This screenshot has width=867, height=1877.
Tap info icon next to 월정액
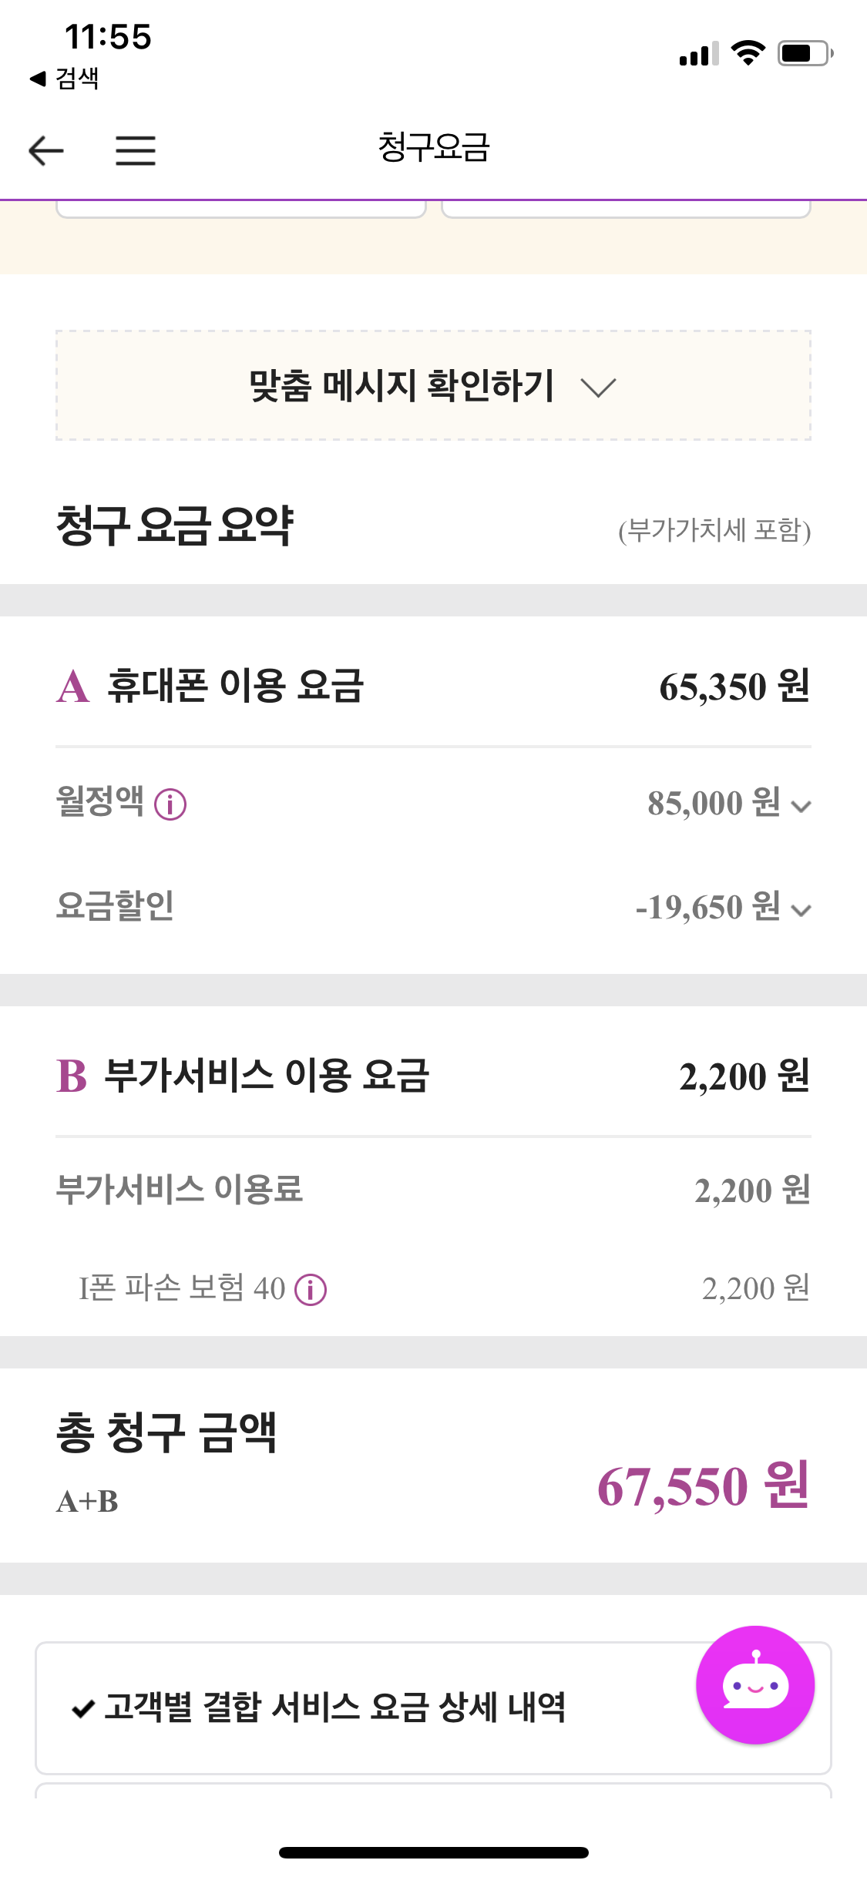point(170,804)
